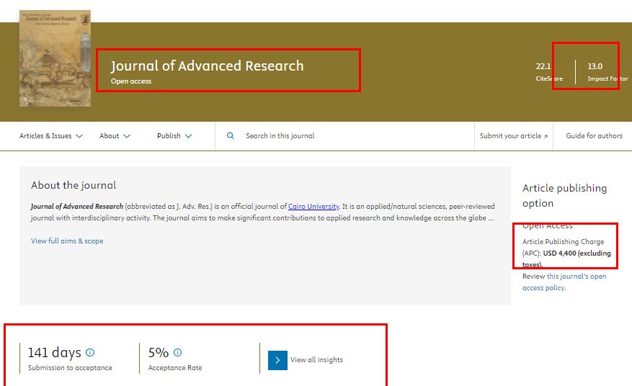Click info icon next to 5% acceptance rate

(178, 353)
